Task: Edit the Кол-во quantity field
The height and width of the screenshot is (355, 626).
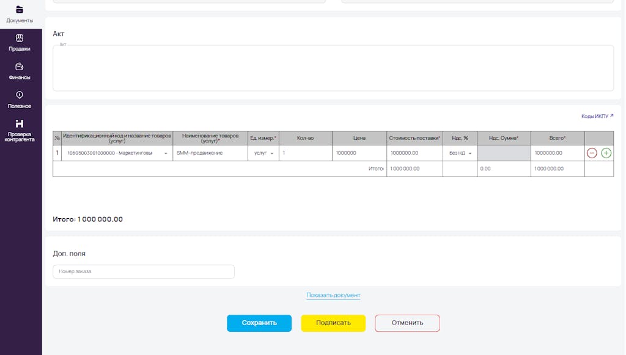Action: pyautogui.click(x=306, y=153)
